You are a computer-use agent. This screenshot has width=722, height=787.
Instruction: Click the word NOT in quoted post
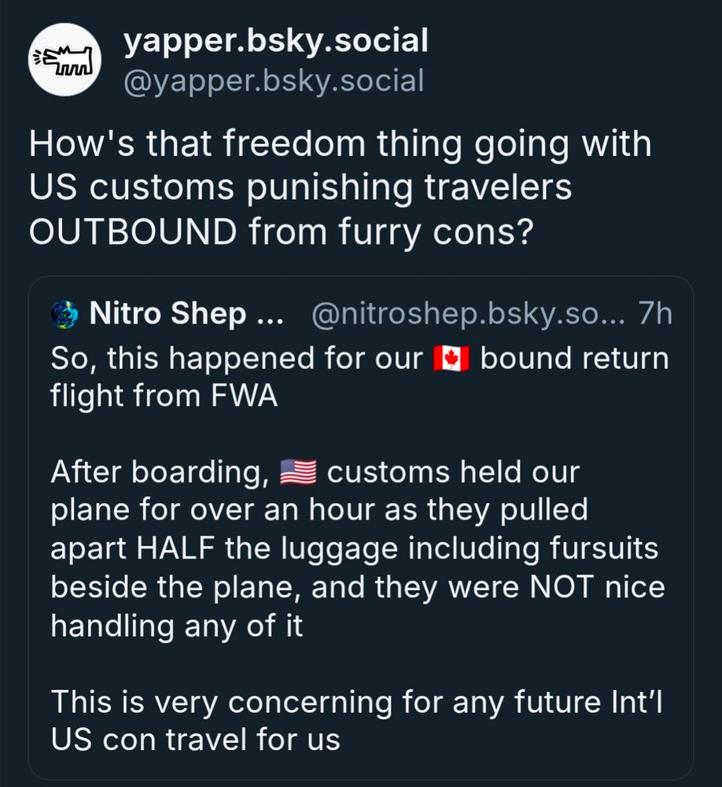coord(562,586)
